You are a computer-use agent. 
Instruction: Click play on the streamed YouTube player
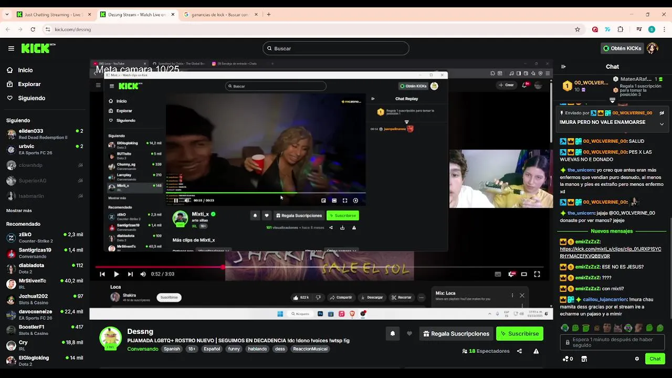[116, 274]
